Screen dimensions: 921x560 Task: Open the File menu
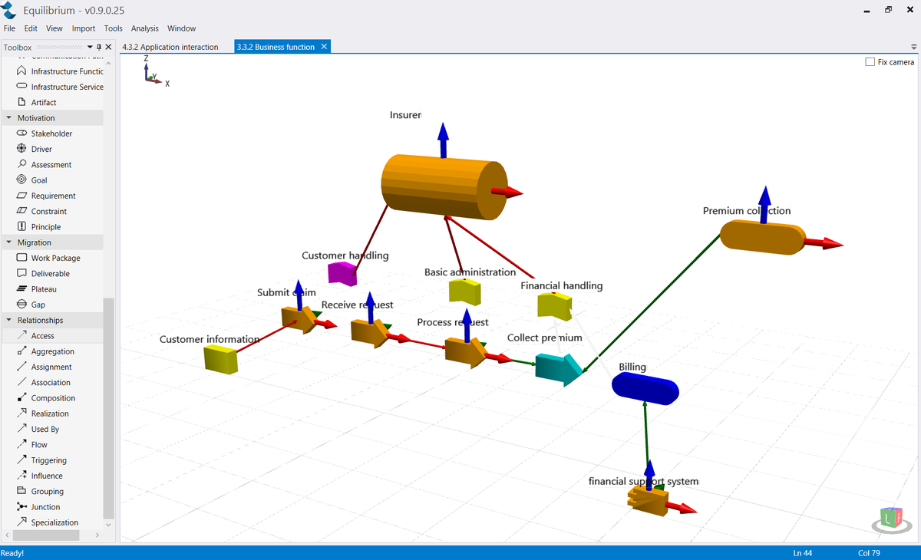(x=9, y=28)
